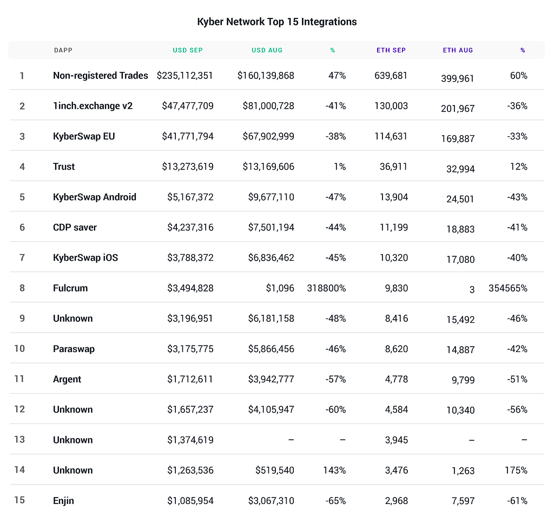Select the Fulcrum dapp name
This screenshot has width=554, height=530.
[x=70, y=288]
